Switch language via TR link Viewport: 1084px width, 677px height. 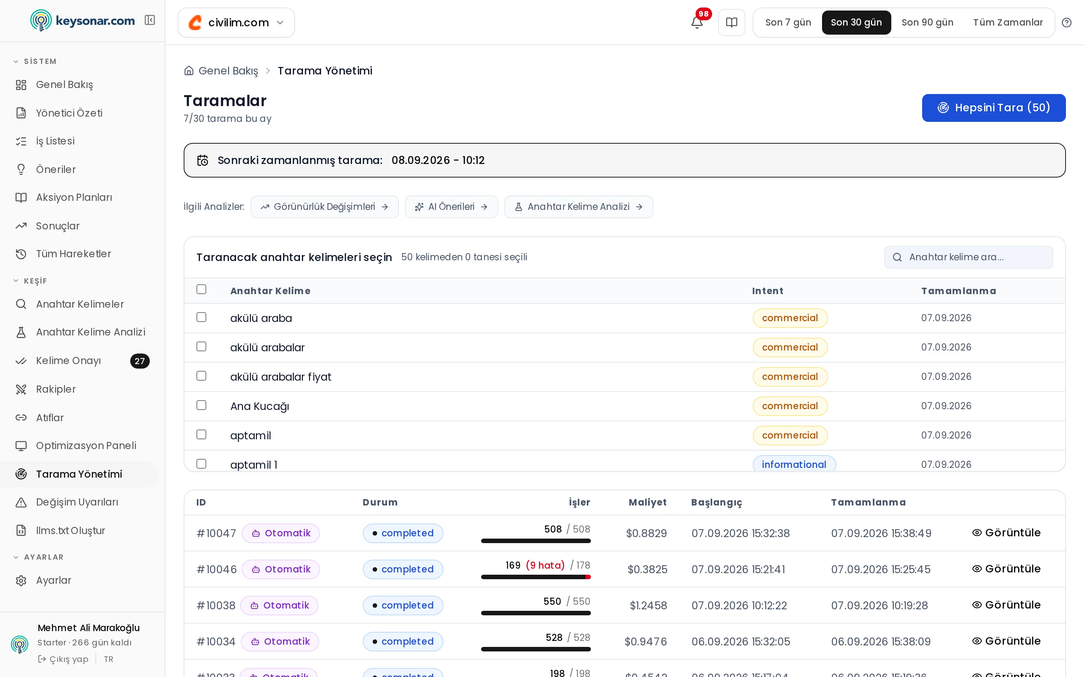click(x=108, y=659)
